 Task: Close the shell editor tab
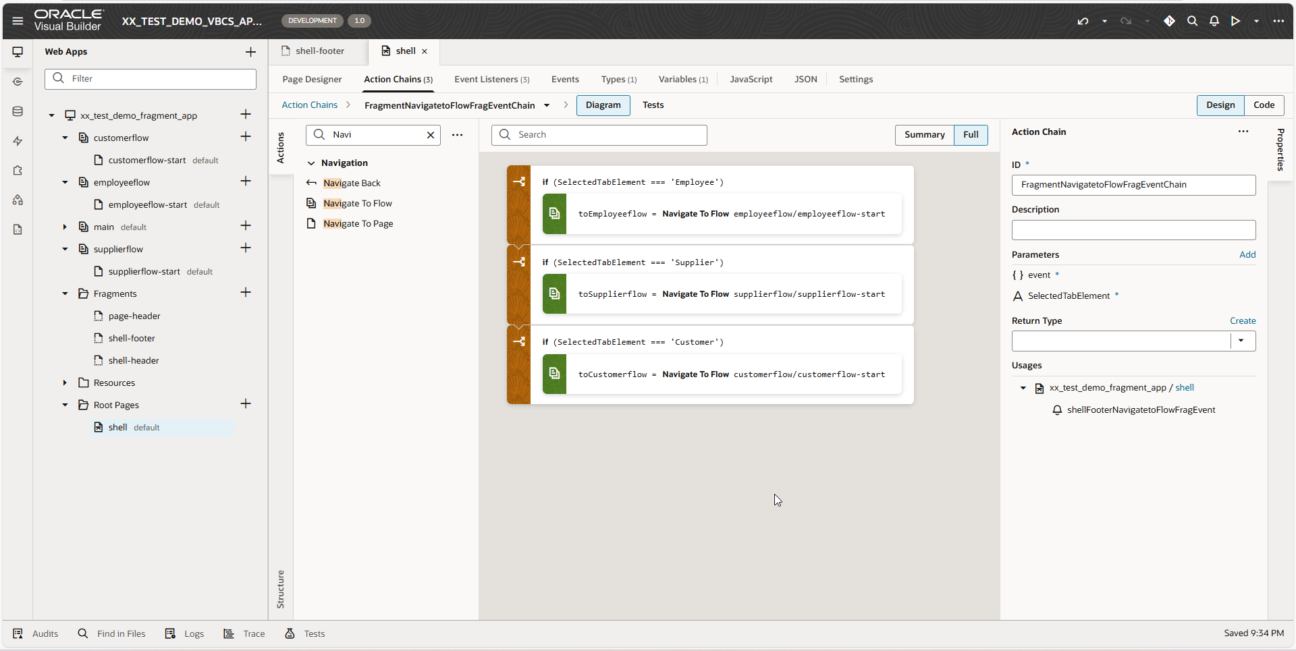[x=425, y=51]
